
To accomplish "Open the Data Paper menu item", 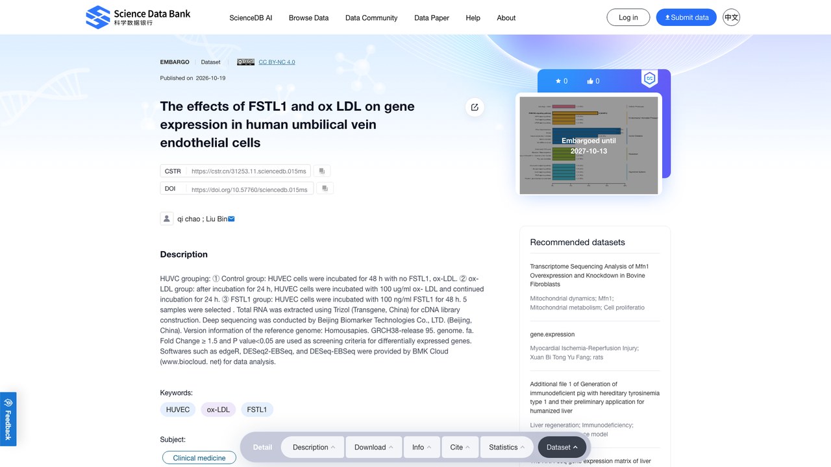I will (x=432, y=18).
